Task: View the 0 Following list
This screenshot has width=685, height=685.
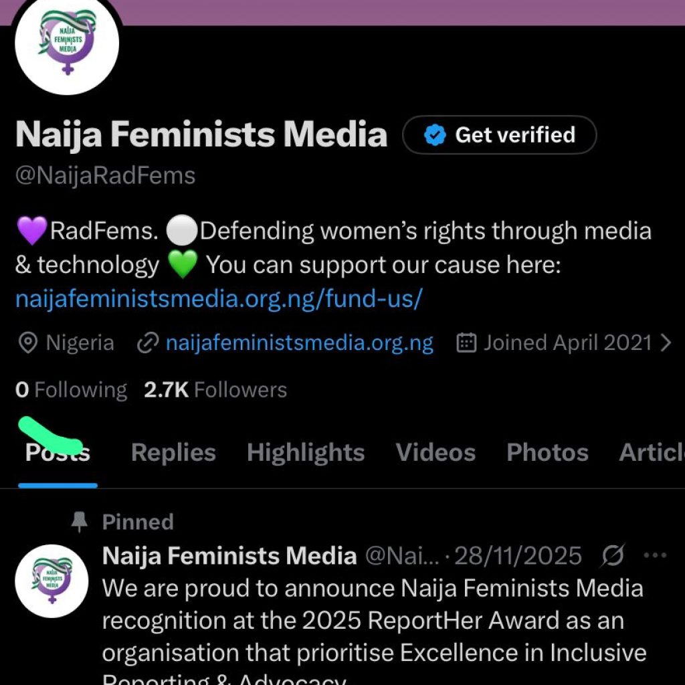Action: coord(70,389)
